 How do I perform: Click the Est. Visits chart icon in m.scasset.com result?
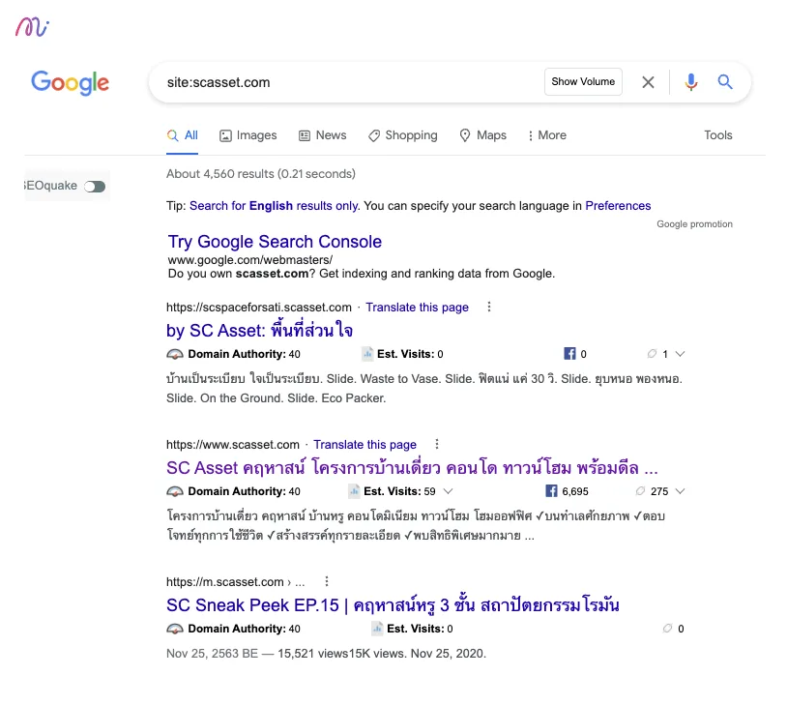tap(377, 629)
